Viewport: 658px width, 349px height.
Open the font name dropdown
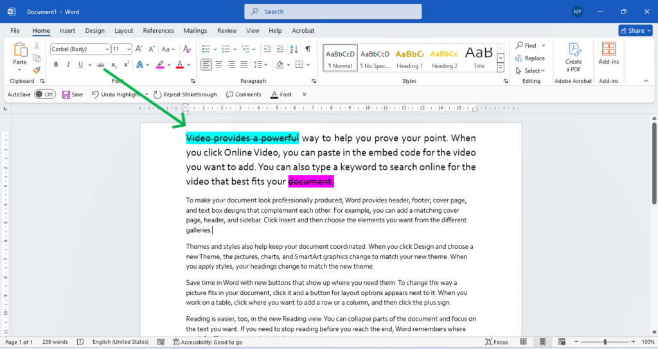coord(107,49)
